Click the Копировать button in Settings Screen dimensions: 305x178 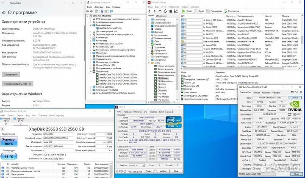coord(11,75)
